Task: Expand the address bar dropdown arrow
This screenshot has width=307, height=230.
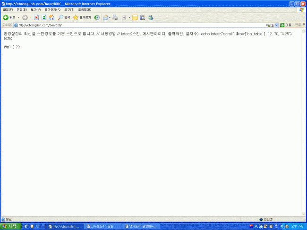Action: [276, 25]
